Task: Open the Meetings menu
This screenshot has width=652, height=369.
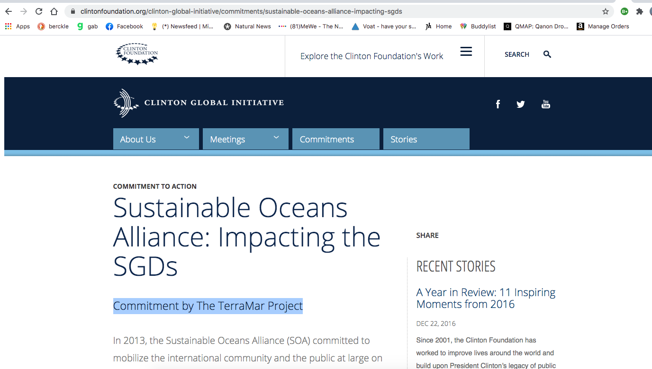Action: coord(245,139)
